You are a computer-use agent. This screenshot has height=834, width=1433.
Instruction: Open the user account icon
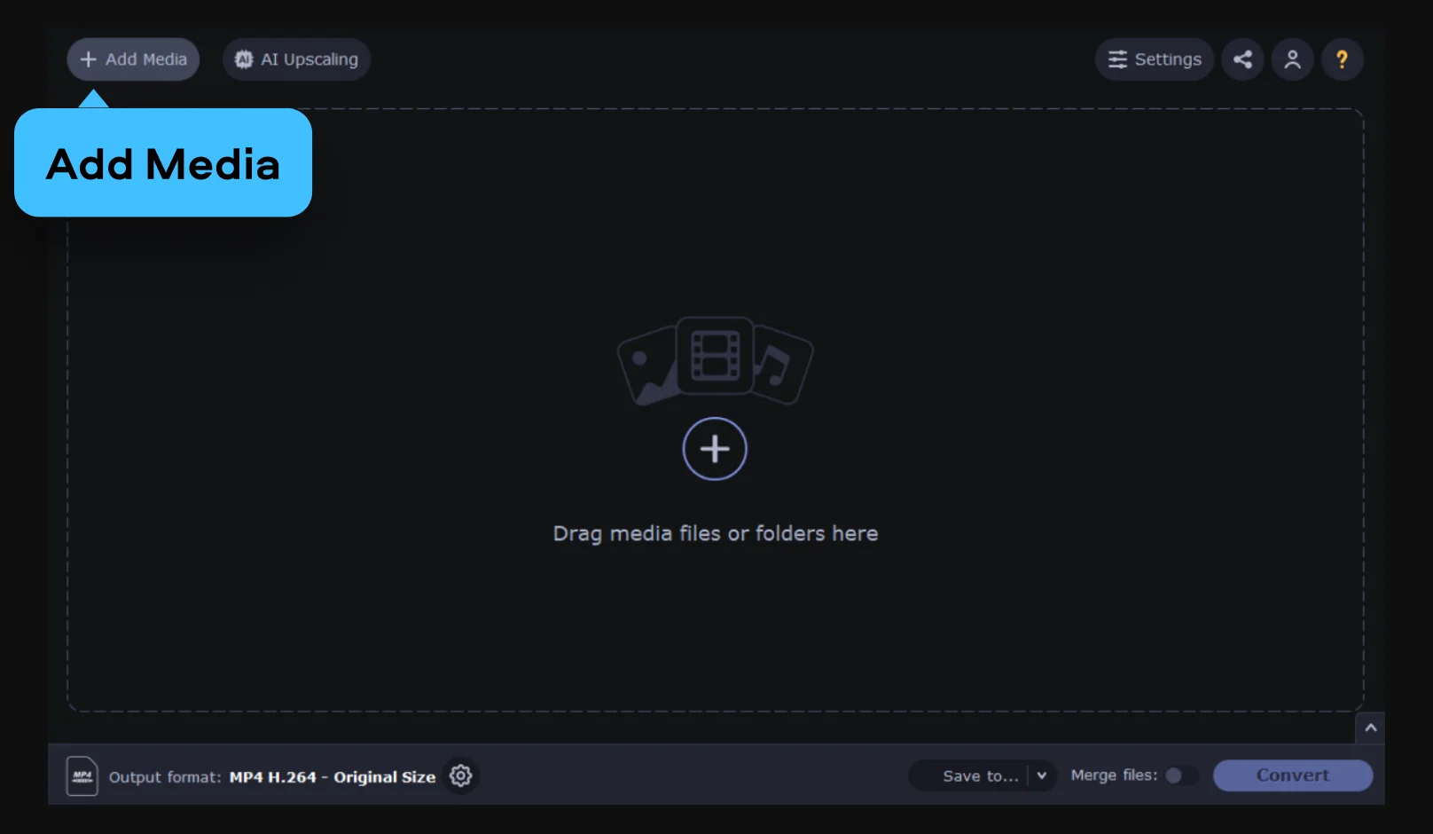(1293, 59)
